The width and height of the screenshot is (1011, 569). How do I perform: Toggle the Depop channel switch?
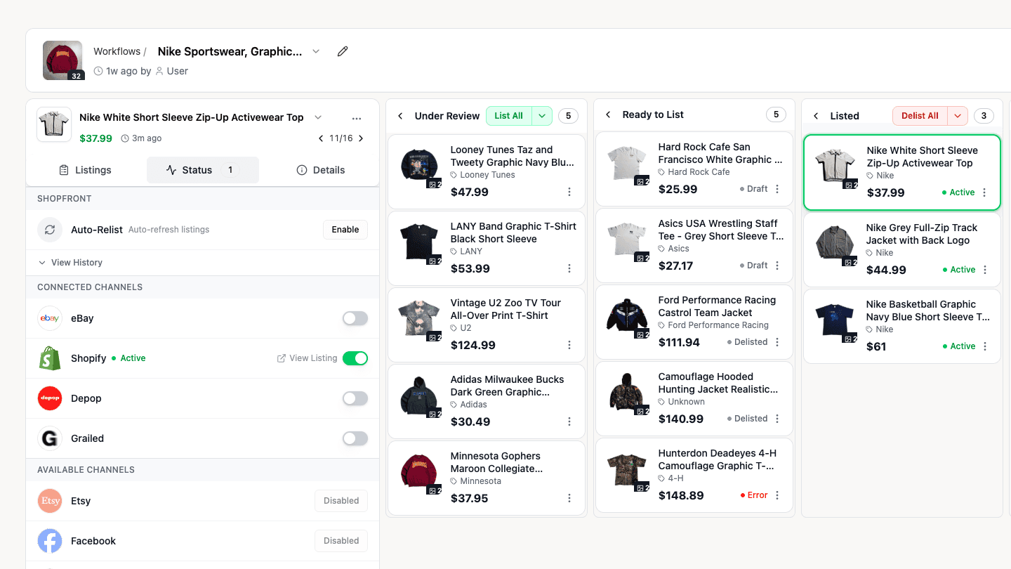[x=355, y=398]
